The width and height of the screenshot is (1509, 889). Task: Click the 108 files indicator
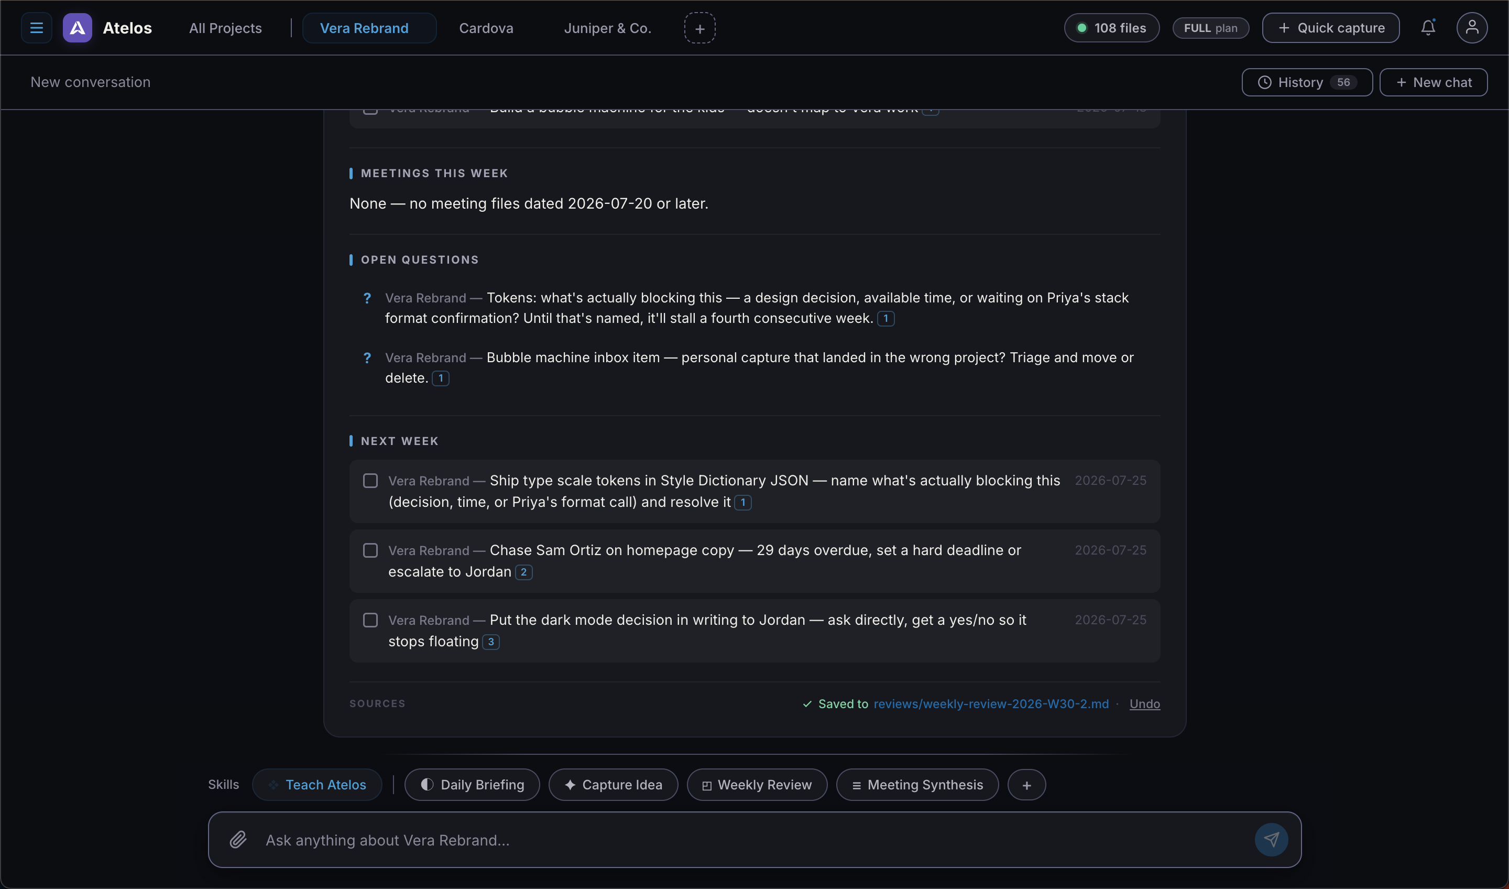point(1111,28)
